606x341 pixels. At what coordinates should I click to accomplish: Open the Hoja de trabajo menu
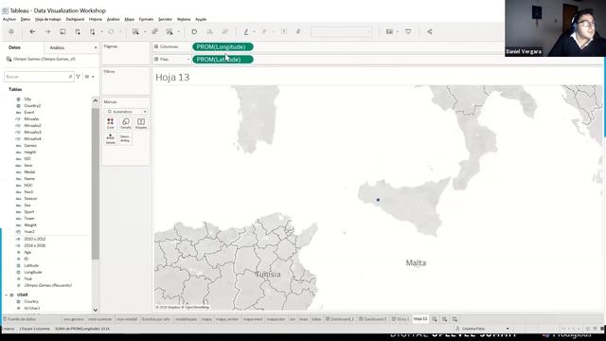coord(48,19)
